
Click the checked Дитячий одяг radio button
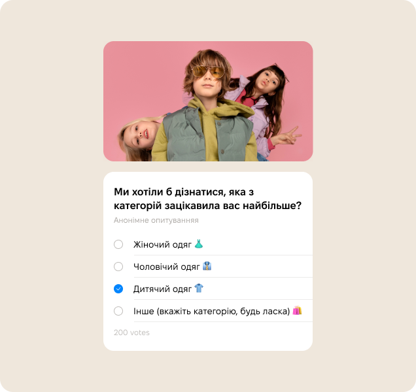pos(118,289)
